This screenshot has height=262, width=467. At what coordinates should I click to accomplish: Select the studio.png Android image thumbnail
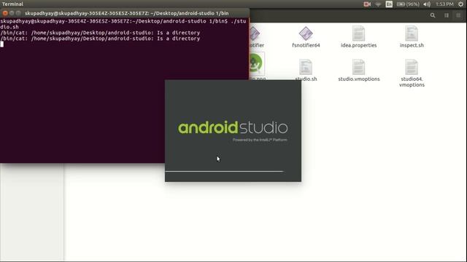[x=256, y=63]
